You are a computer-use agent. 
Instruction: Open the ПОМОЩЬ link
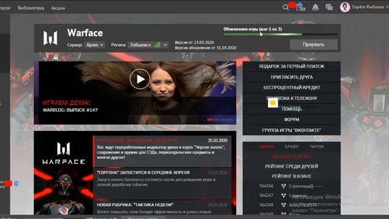[292, 109]
